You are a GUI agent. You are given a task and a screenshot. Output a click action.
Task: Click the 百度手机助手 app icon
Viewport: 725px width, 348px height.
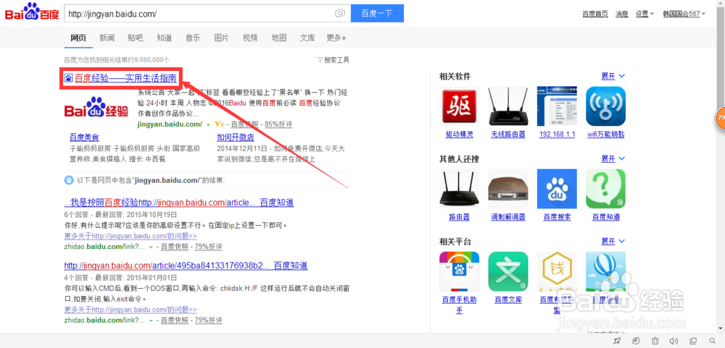(x=459, y=271)
